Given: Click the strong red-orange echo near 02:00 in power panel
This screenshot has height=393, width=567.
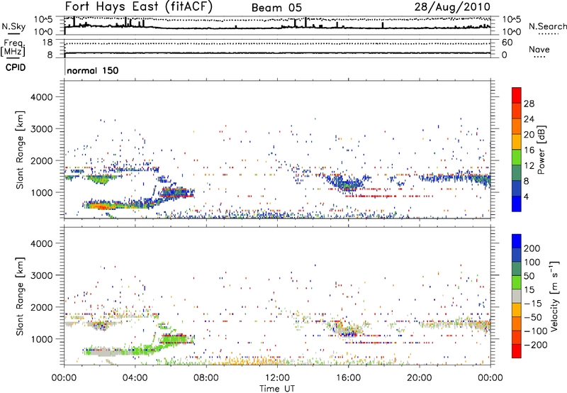Looking at the screenshot, I should (101, 206).
